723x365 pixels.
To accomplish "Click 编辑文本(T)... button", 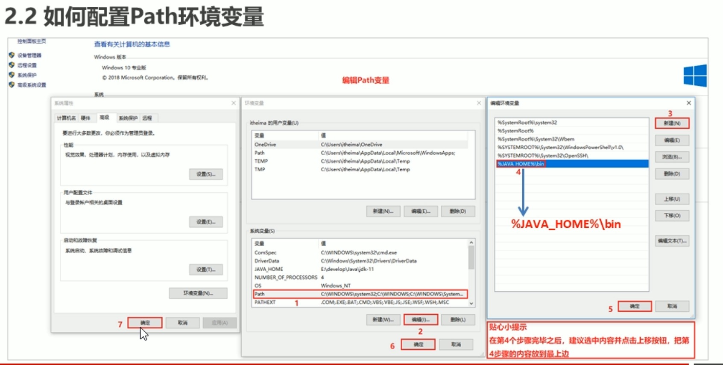I will pos(672,241).
